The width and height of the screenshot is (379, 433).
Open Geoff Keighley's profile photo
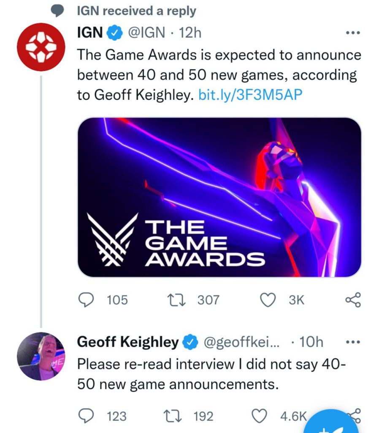point(41,356)
